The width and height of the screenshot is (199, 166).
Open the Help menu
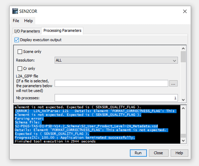29,21
